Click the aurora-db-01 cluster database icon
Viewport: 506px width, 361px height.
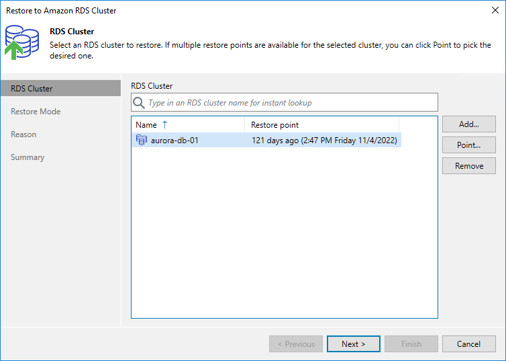141,141
